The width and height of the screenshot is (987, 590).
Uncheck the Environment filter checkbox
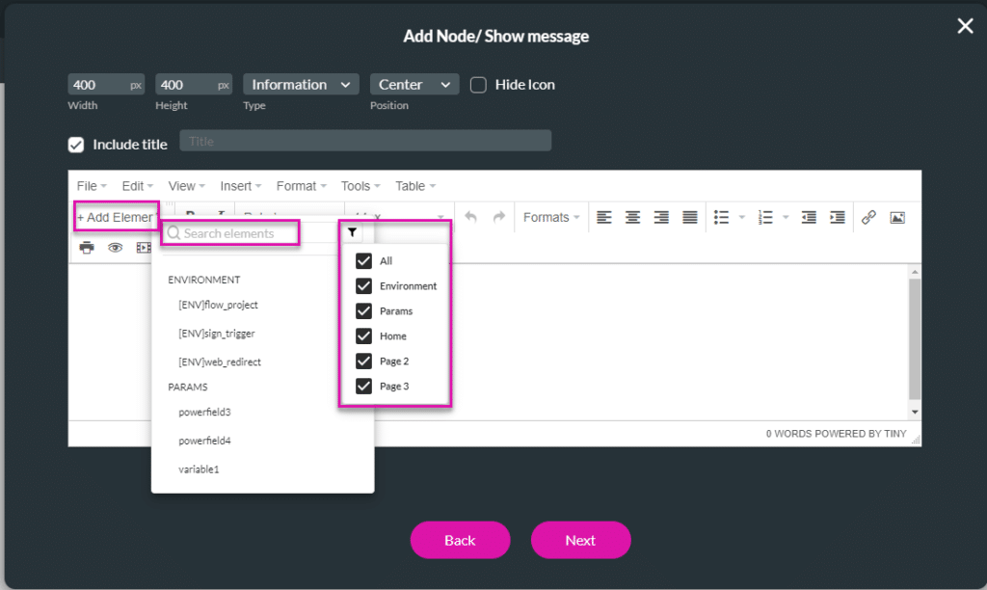coord(363,286)
